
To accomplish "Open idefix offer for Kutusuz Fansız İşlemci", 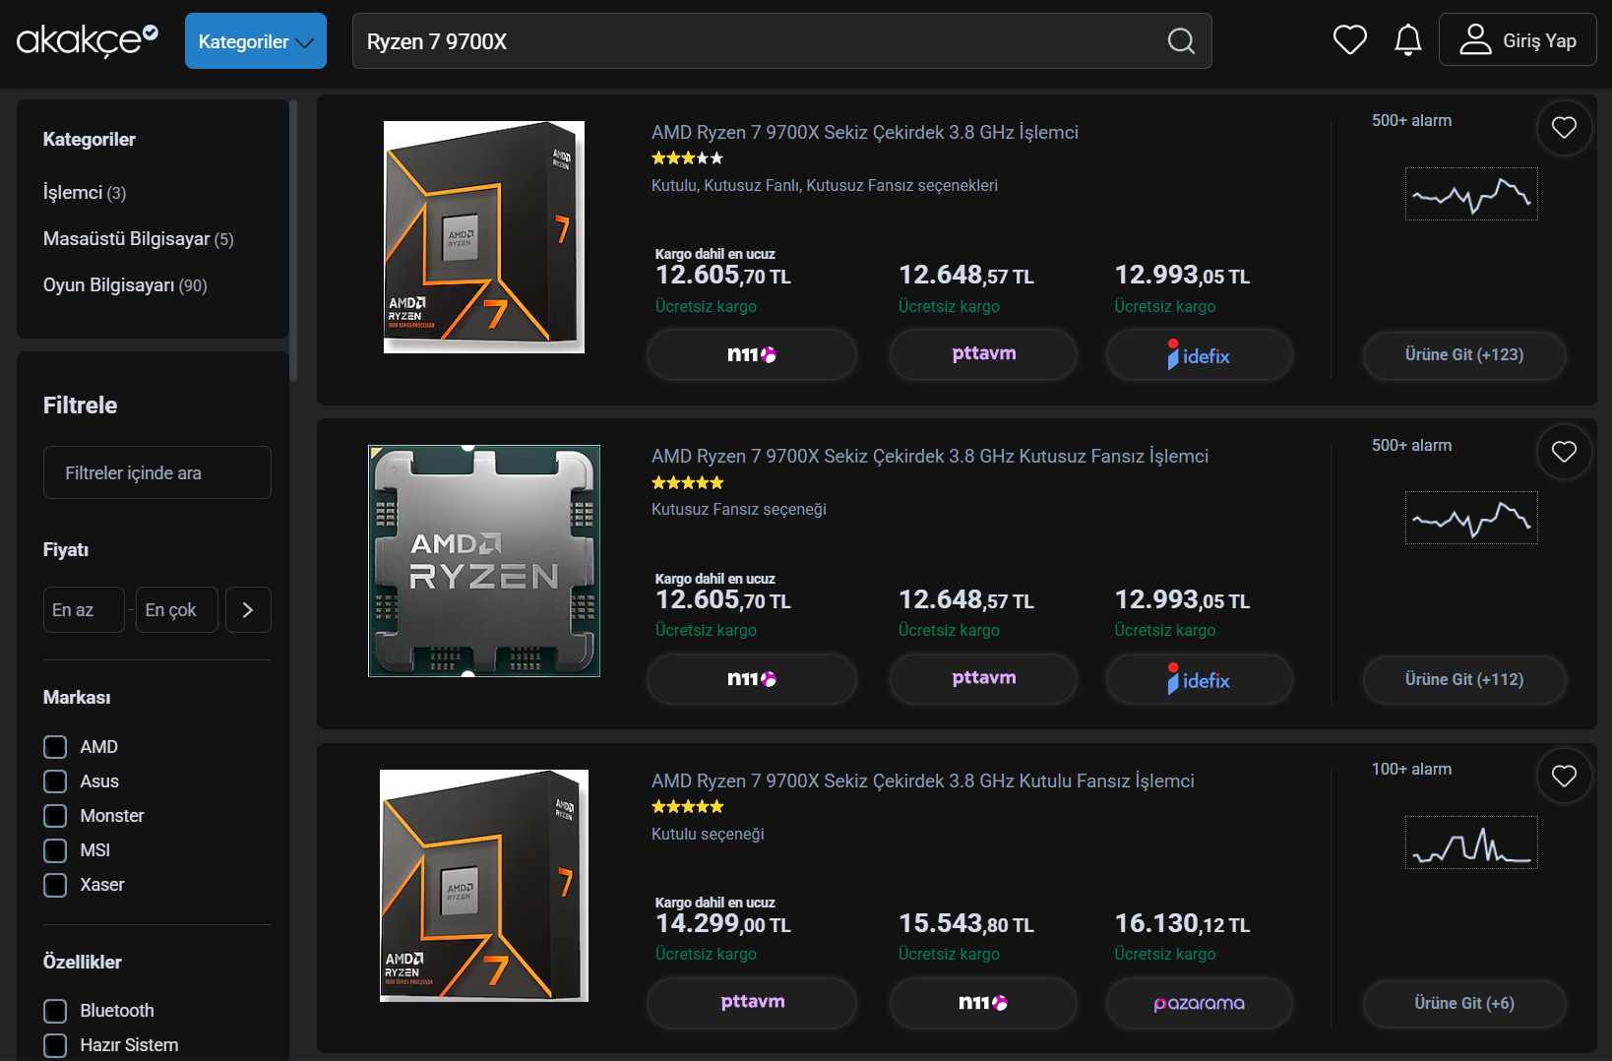I will pyautogui.click(x=1199, y=679).
